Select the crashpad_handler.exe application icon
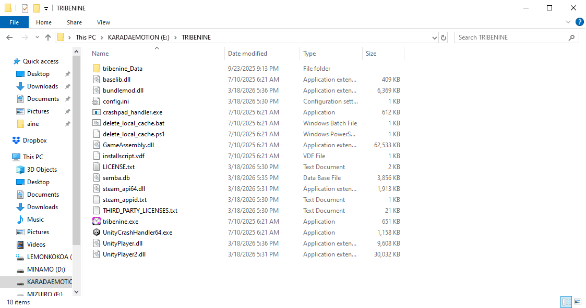This screenshot has width=586, height=308. click(97, 112)
